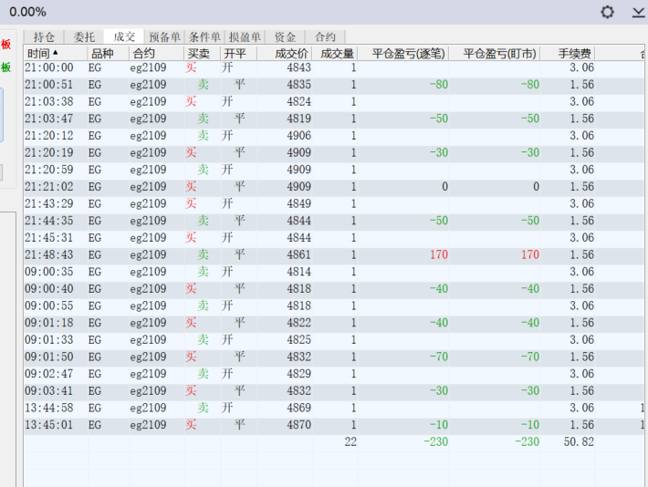Select the 13:45:01 trade row
Screen dimensions: 648x487
click(x=333, y=425)
